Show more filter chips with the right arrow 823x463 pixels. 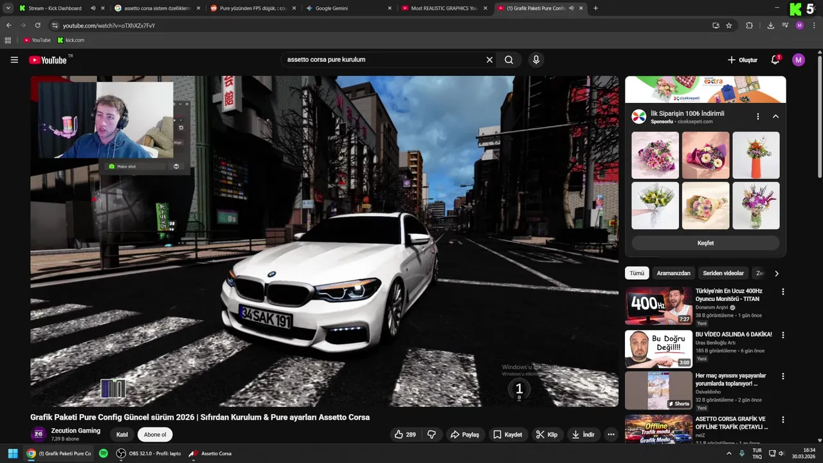776,273
